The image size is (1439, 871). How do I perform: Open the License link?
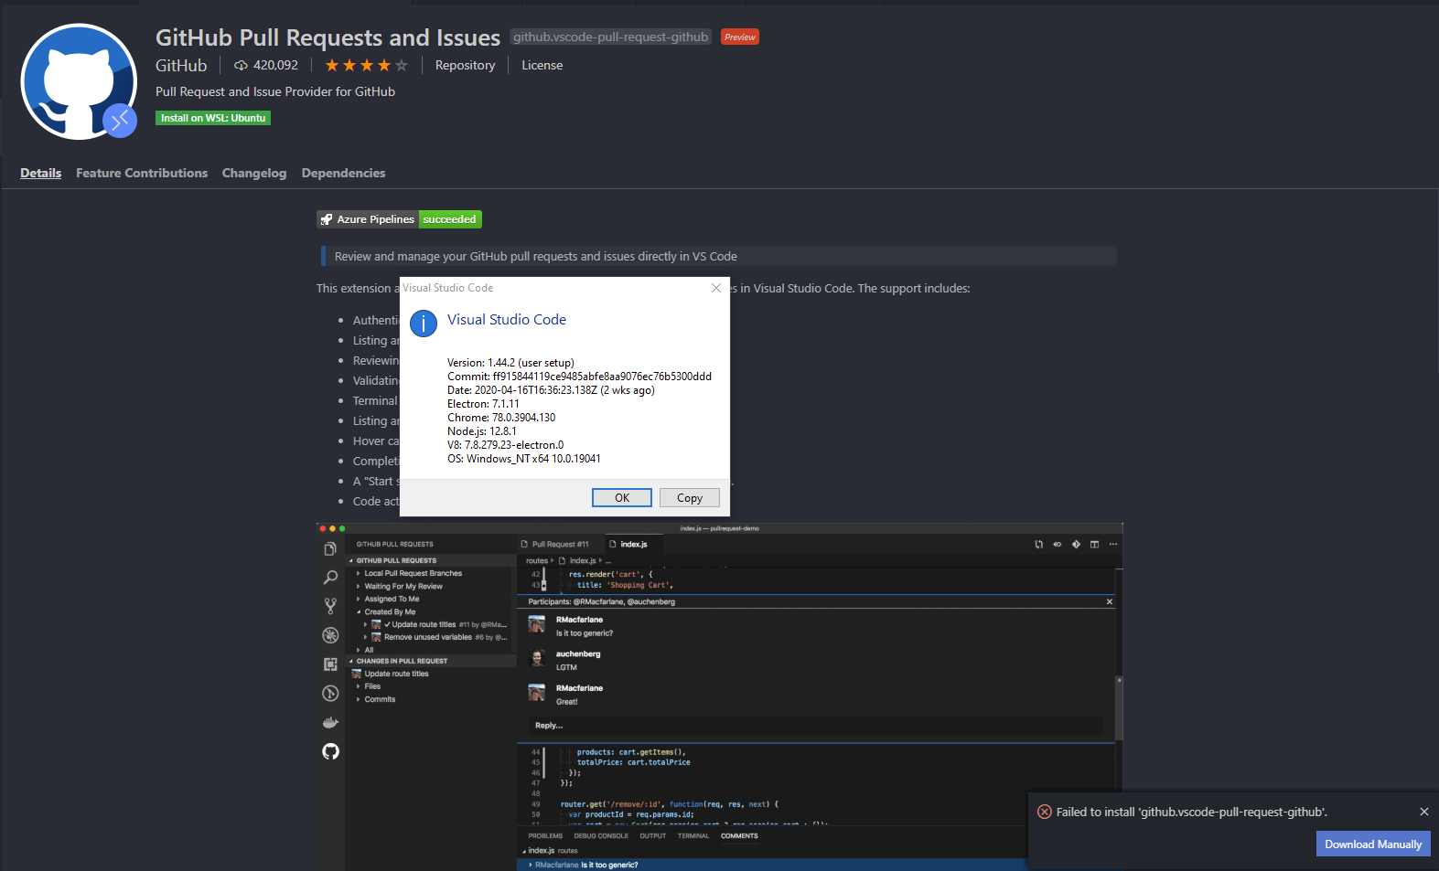(x=542, y=66)
